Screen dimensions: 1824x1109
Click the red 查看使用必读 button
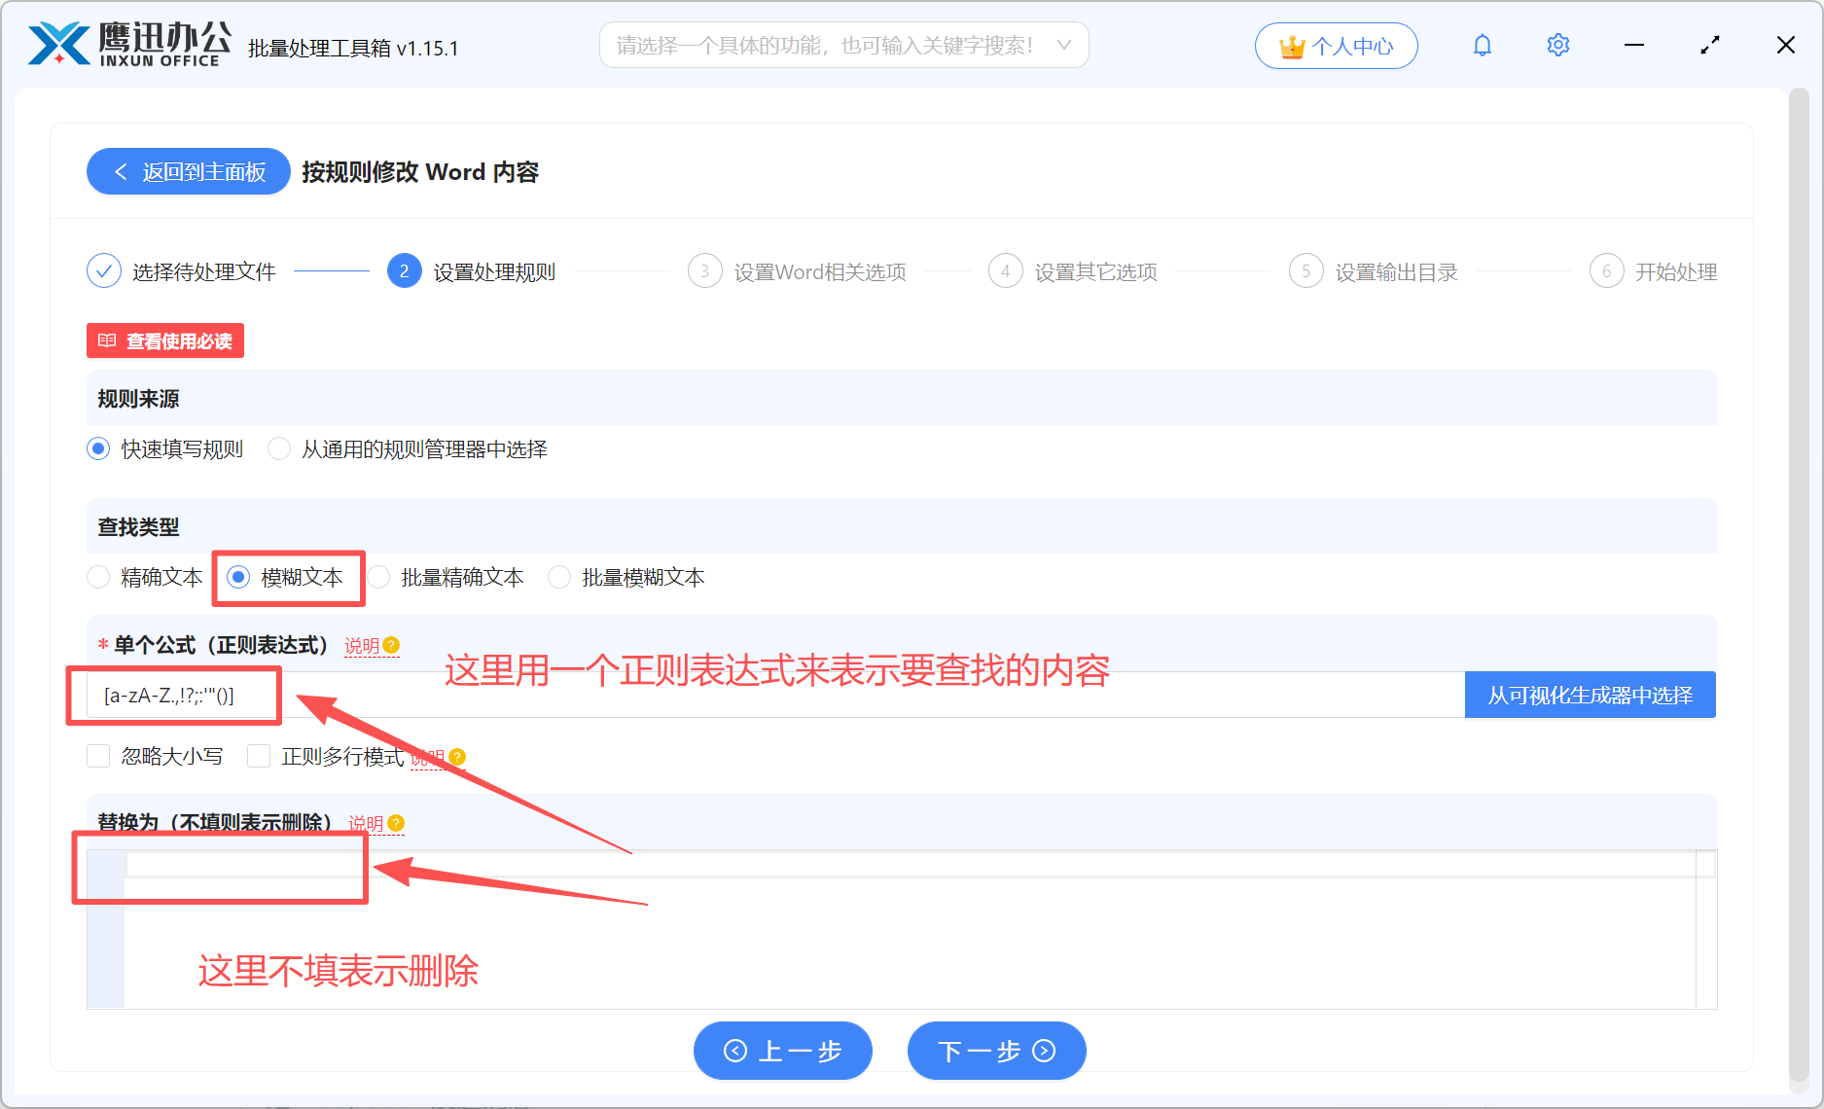(x=165, y=341)
